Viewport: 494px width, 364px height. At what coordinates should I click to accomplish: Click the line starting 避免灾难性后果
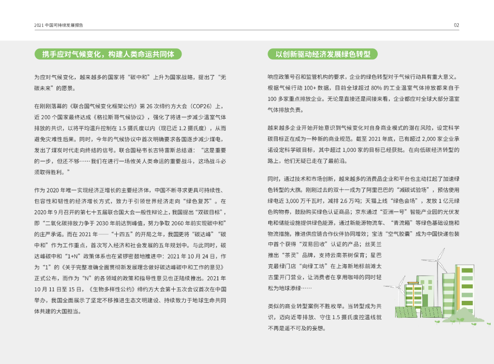[x=129, y=139]
